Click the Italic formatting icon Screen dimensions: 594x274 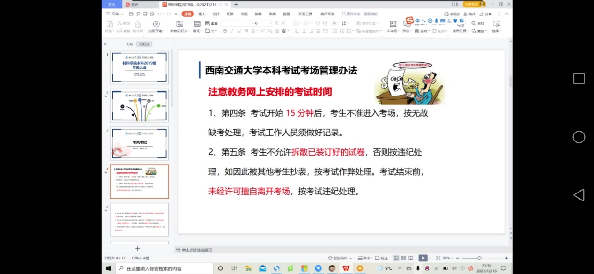232,31
